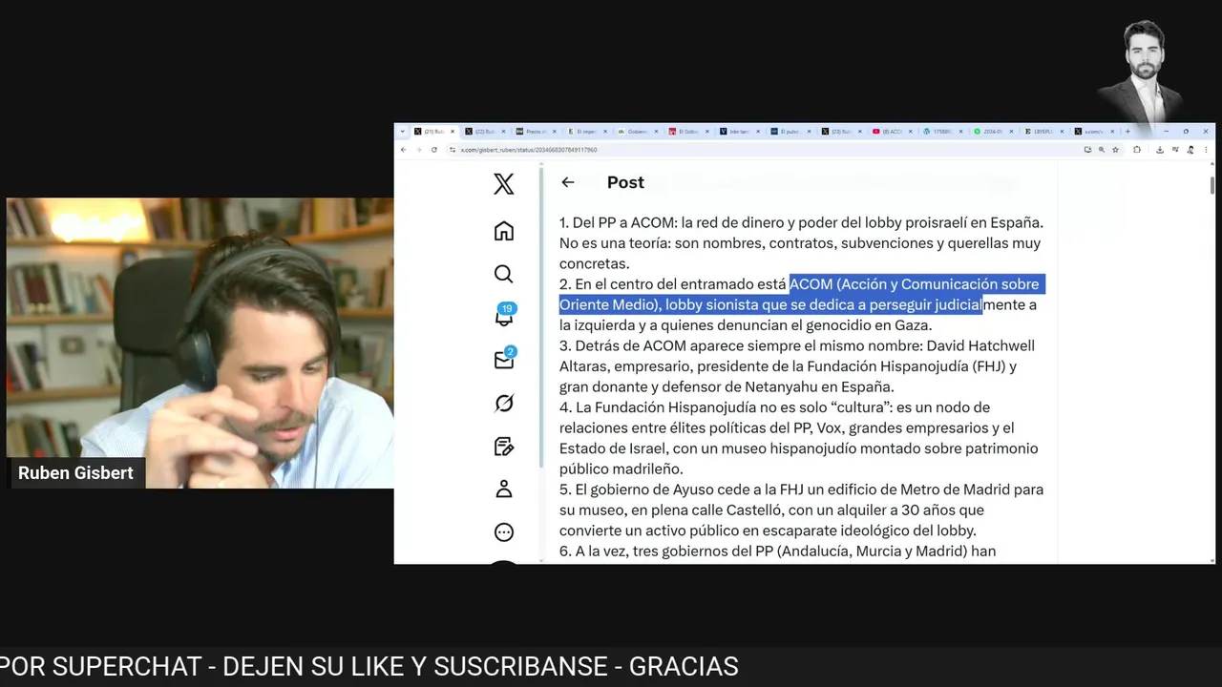Switch to the '(22) Rub' X tab
Screen dimensions: 1222x687
485,132
